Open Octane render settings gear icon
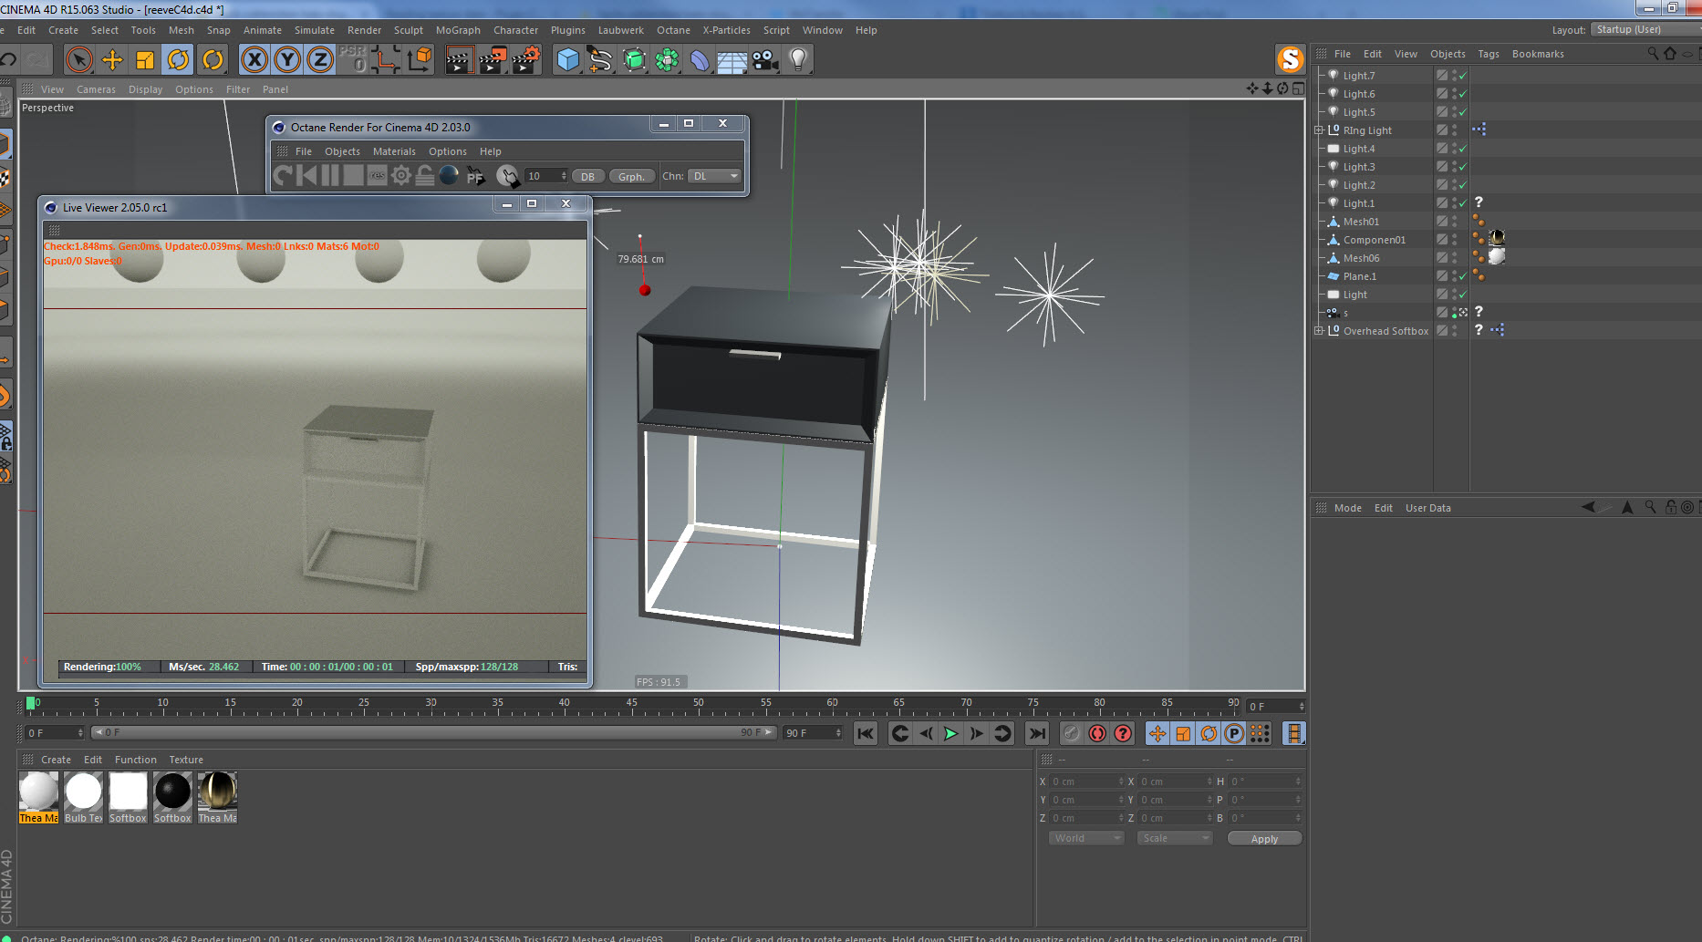 pos(401,176)
